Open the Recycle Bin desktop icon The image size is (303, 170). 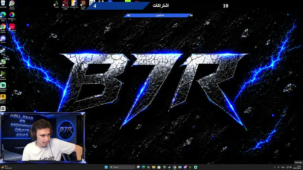click(x=3, y=4)
